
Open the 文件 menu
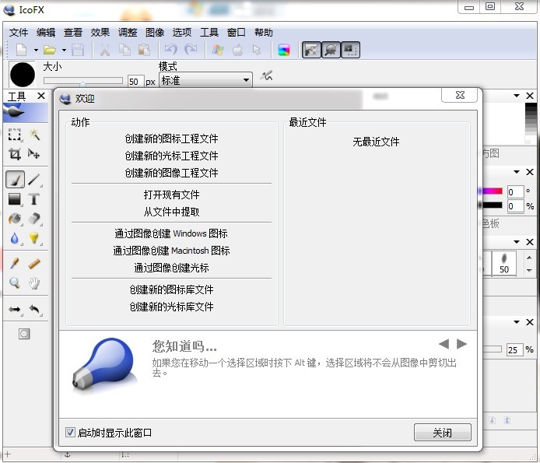coord(19,33)
